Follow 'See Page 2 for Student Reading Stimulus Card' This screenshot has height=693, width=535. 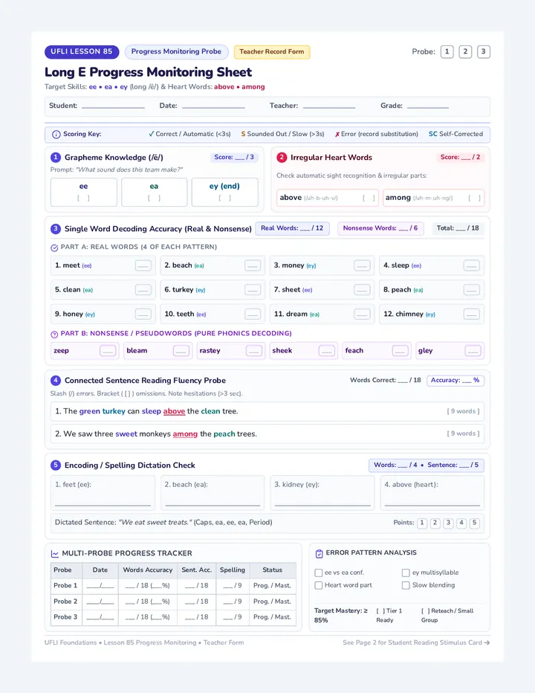click(416, 642)
